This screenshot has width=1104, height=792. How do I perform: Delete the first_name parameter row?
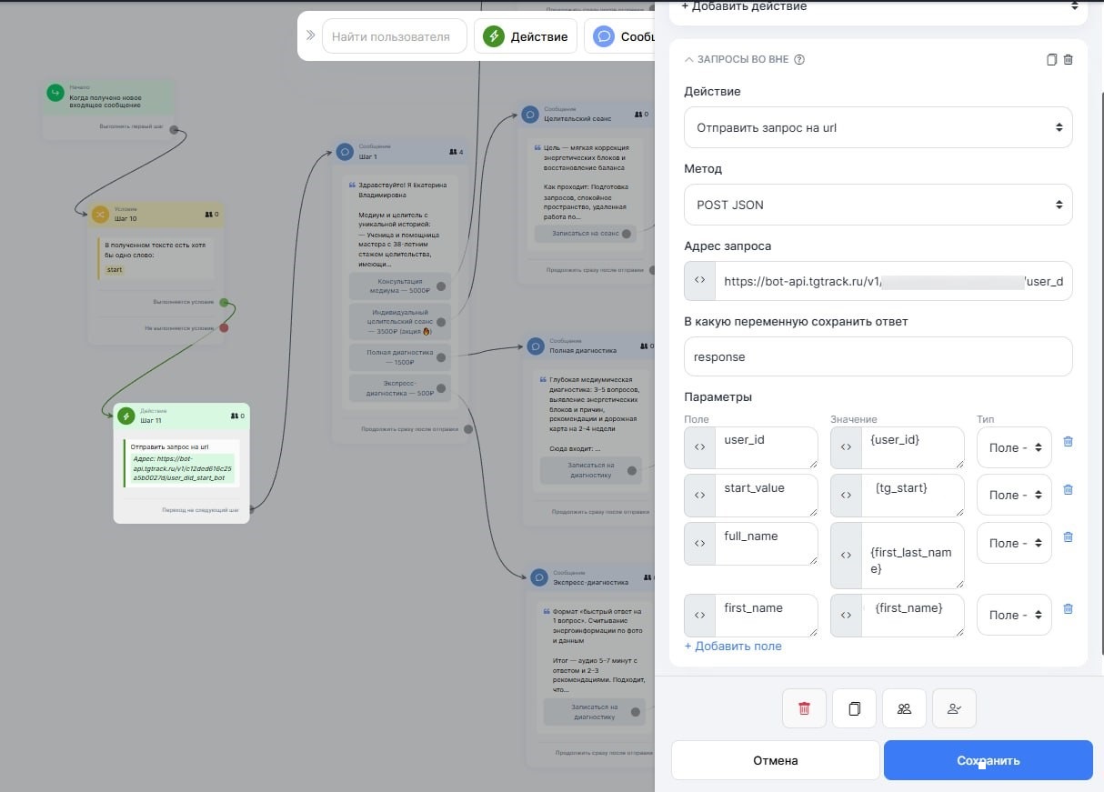click(x=1068, y=609)
